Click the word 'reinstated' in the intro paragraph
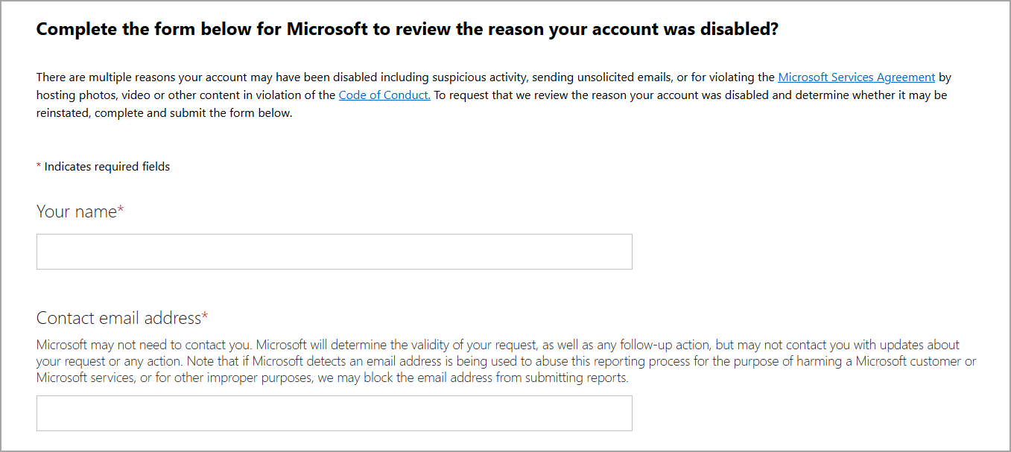Image resolution: width=1011 pixels, height=452 pixels. coord(63,113)
